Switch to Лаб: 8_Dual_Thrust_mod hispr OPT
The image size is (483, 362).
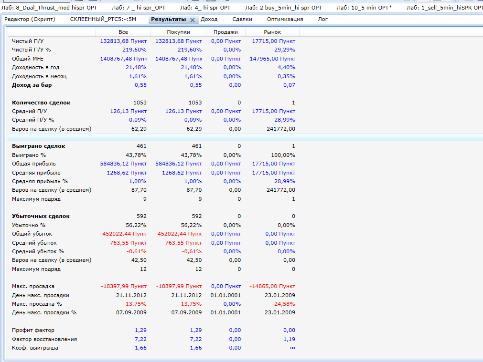coord(46,8)
